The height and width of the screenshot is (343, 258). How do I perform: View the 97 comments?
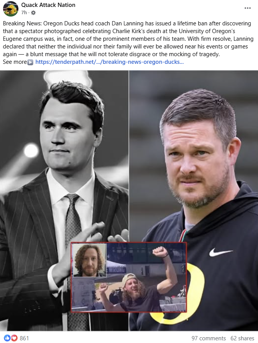click(x=209, y=338)
